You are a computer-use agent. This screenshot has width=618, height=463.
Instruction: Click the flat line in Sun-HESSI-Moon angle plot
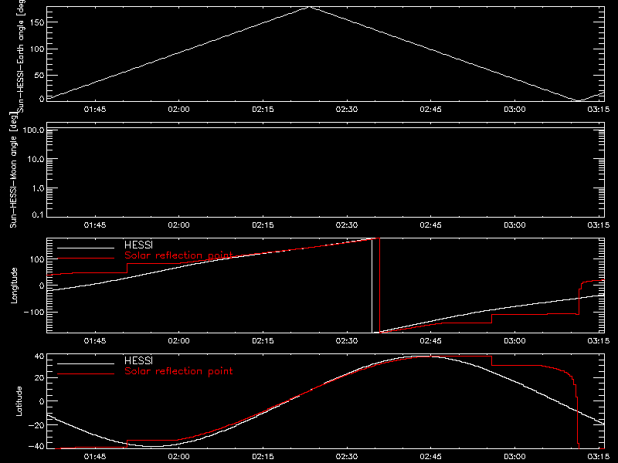point(325,128)
